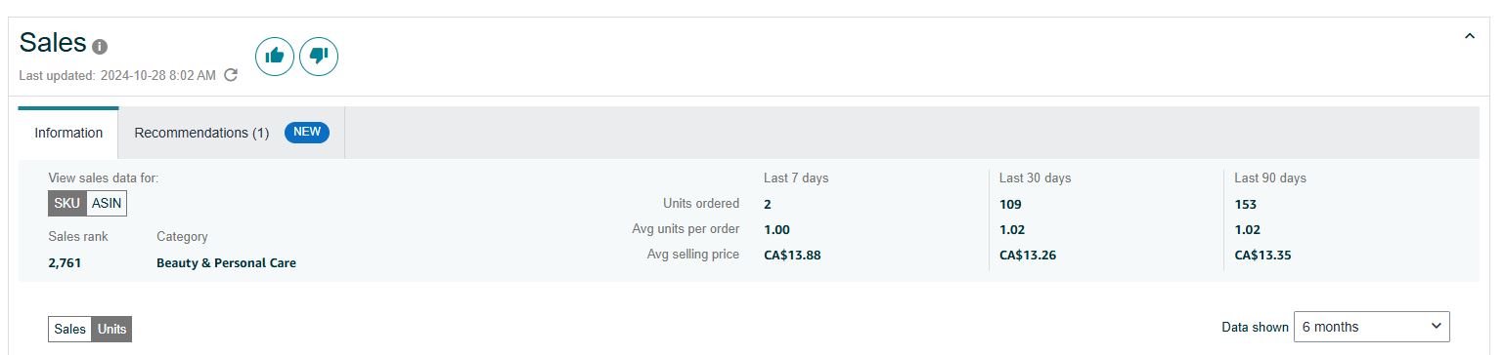Click the sales rank value 2,761
This screenshot has width=1505, height=355.
(65, 263)
